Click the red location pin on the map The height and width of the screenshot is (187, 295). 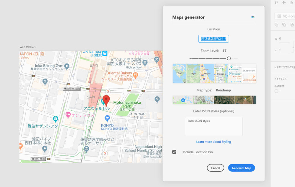pos(106,100)
